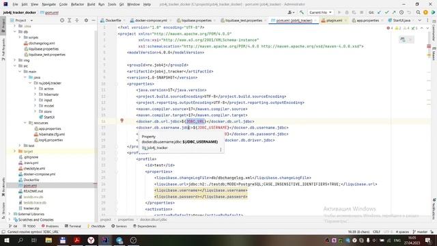Expand the img folder
This screenshot has height=246, width=437.
tap(15, 60)
